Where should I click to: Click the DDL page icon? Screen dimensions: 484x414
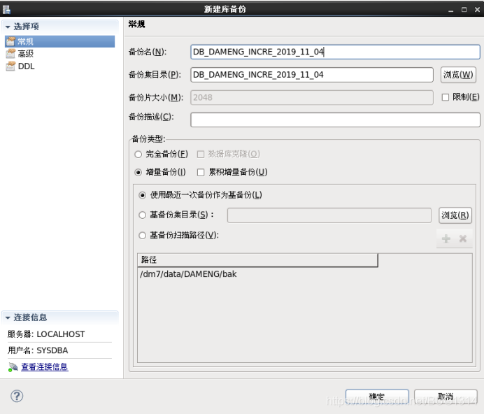pyautogui.click(x=10, y=66)
